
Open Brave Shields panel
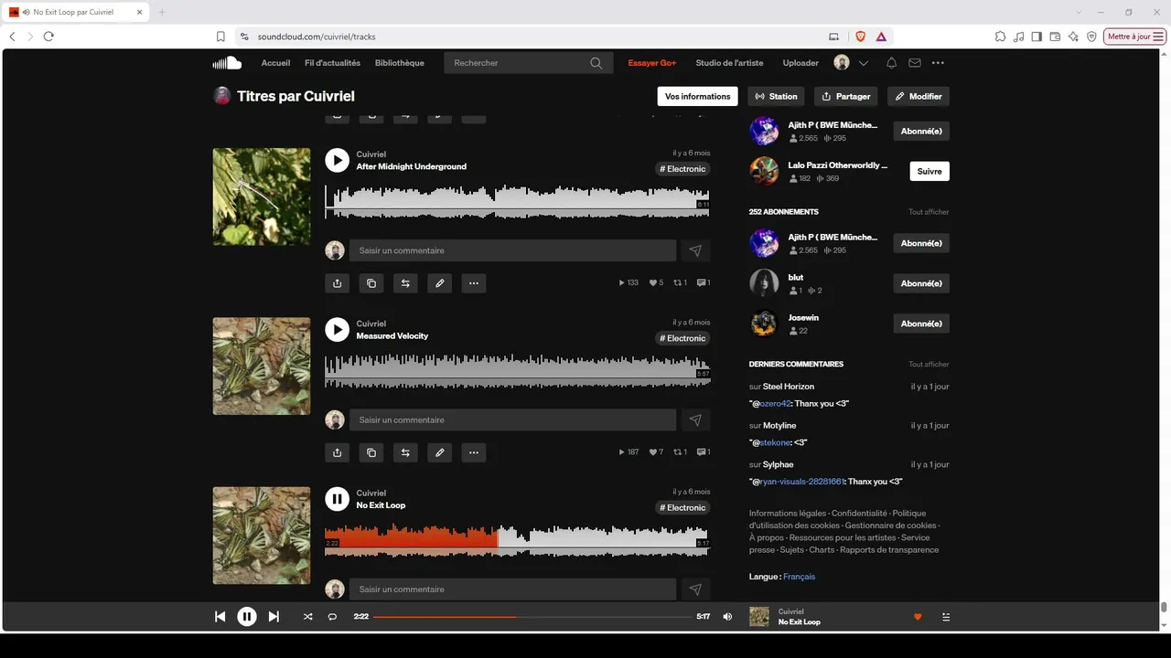click(x=860, y=37)
